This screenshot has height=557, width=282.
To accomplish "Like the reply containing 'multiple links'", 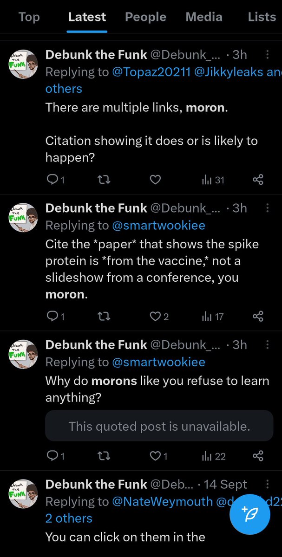I will 155,180.
